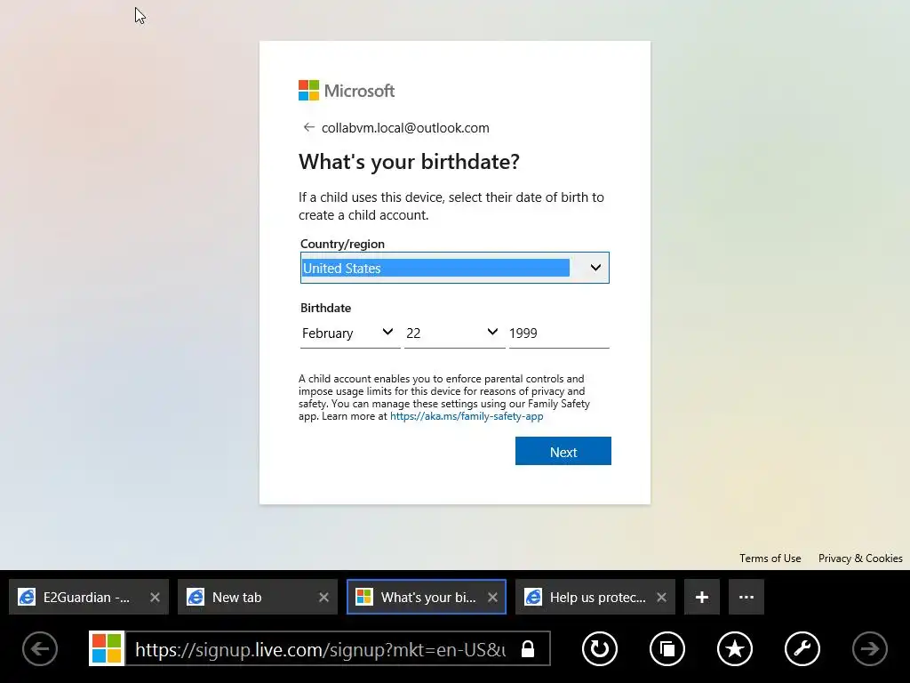This screenshot has width=910, height=683.
Task: Open a new tab with the plus button
Action: pos(702,597)
